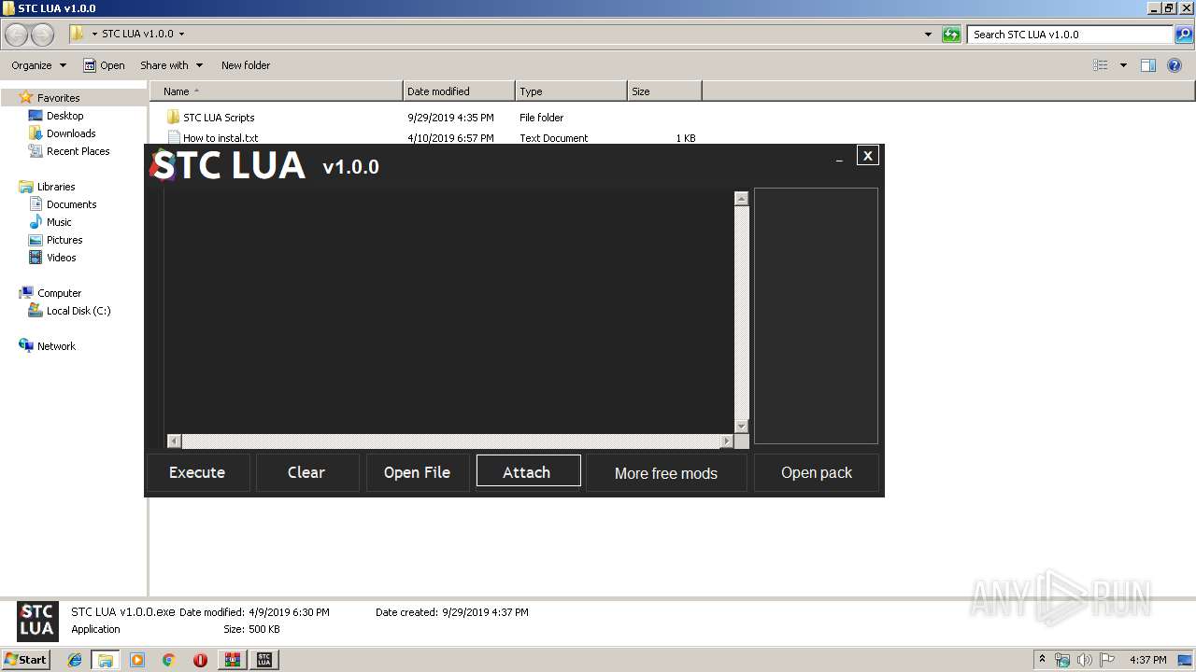Go forward in Explorer navigation
Viewport: 1196px width, 672px height.
(43, 35)
